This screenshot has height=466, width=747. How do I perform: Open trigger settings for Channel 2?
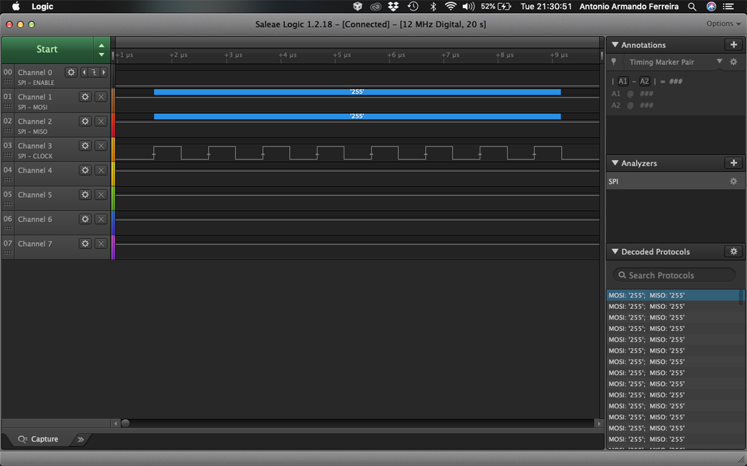click(x=101, y=121)
